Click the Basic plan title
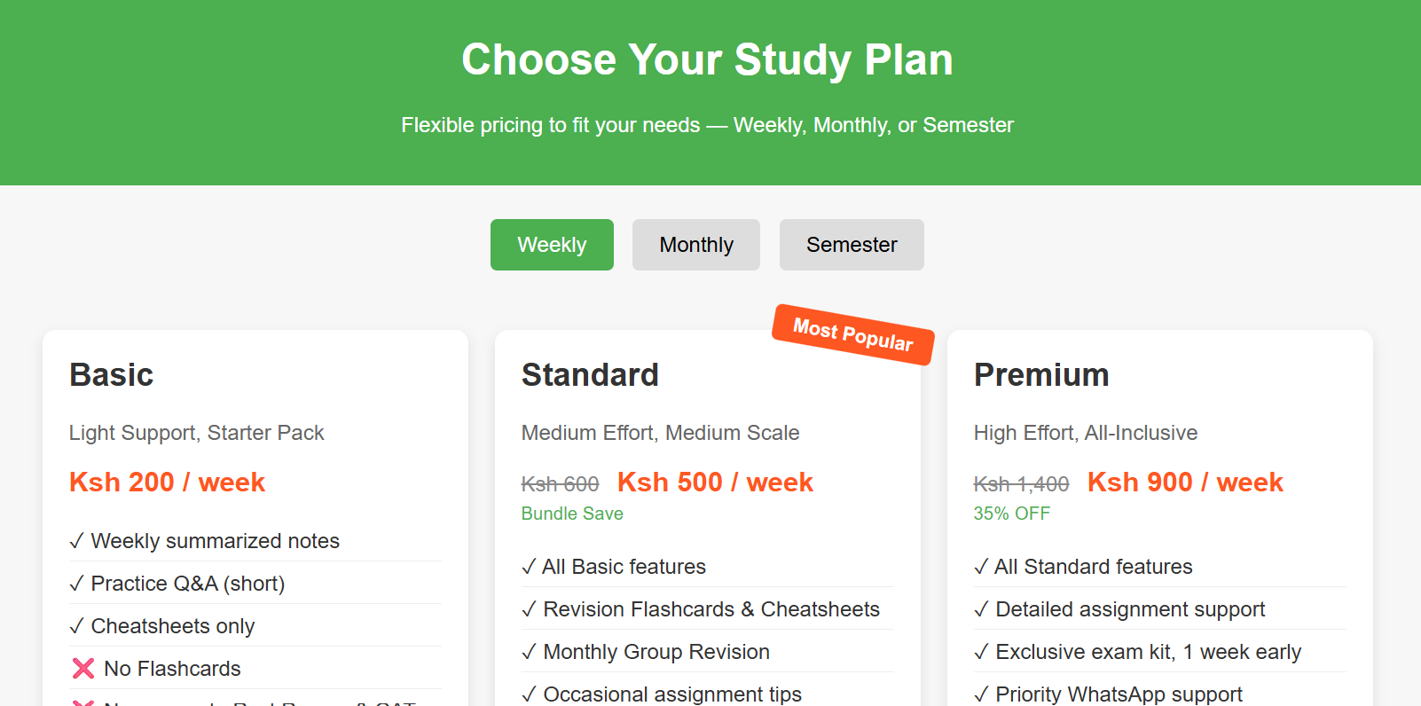 pos(111,374)
